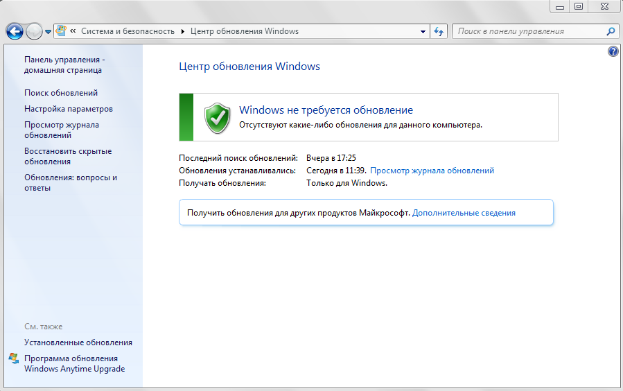Image resolution: width=623 pixels, height=391 pixels.
Task: Expand the breadcrumb chevrons before Система и безопасность
Action: (73, 31)
